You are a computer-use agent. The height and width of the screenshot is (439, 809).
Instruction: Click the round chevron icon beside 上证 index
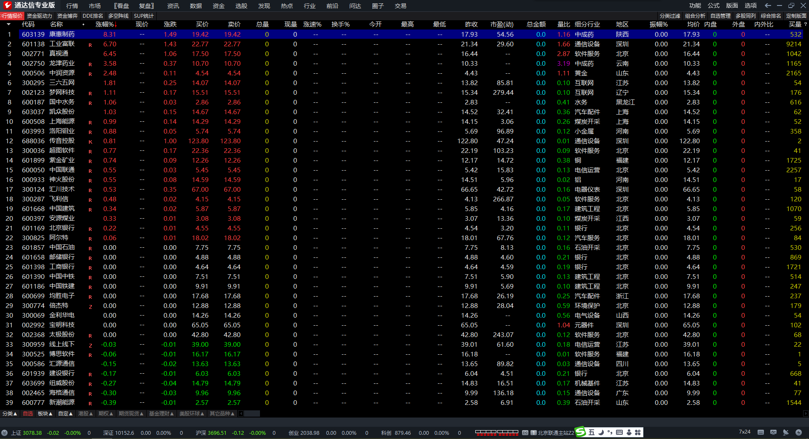(x=4, y=433)
